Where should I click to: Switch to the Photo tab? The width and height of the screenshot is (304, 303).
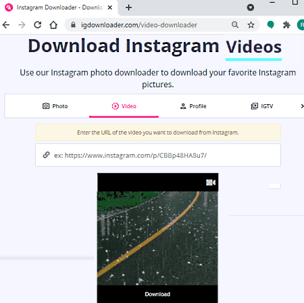point(55,106)
